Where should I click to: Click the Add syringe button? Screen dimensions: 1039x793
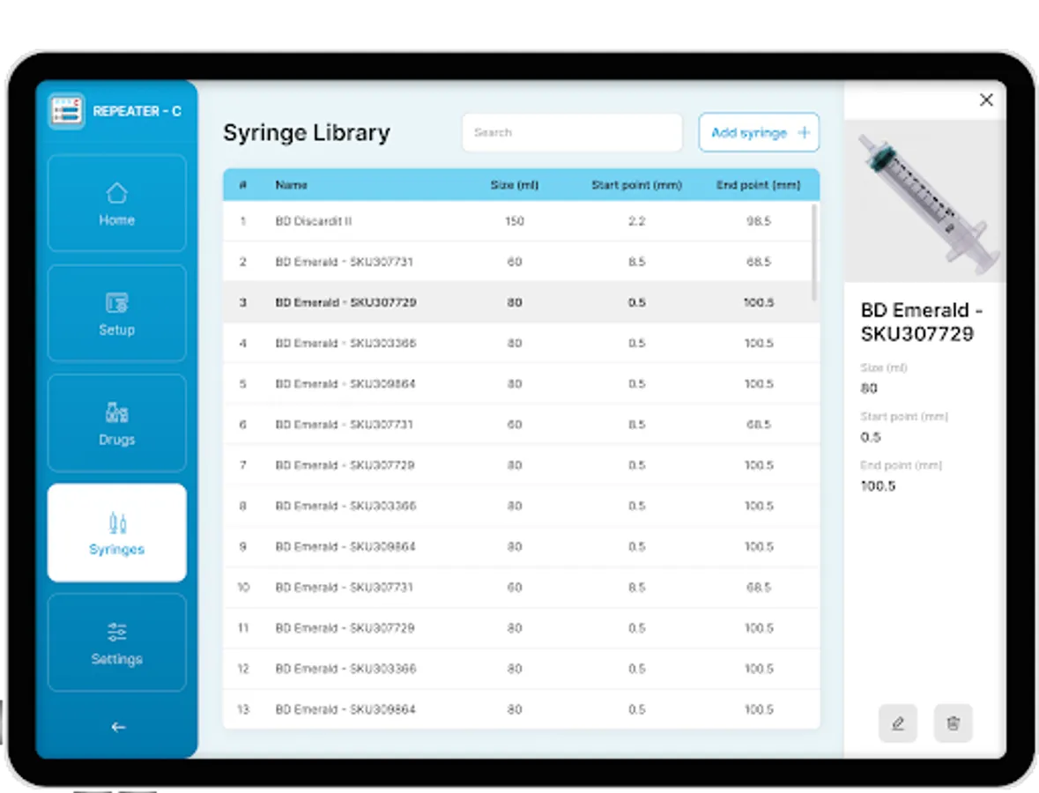pyautogui.click(x=759, y=132)
